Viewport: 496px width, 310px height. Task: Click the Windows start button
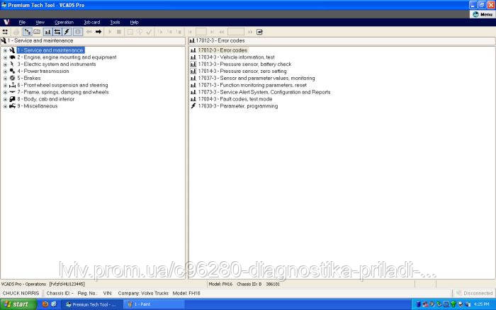16,304
